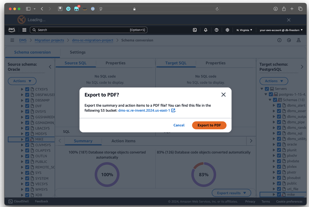Click the Safari address bar

tap(159, 9)
